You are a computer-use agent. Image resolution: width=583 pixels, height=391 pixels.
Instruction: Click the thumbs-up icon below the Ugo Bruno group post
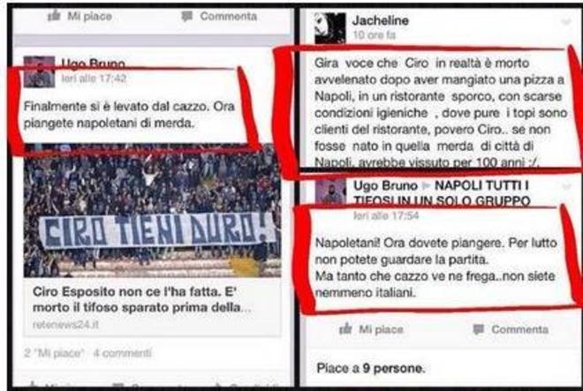(x=345, y=329)
